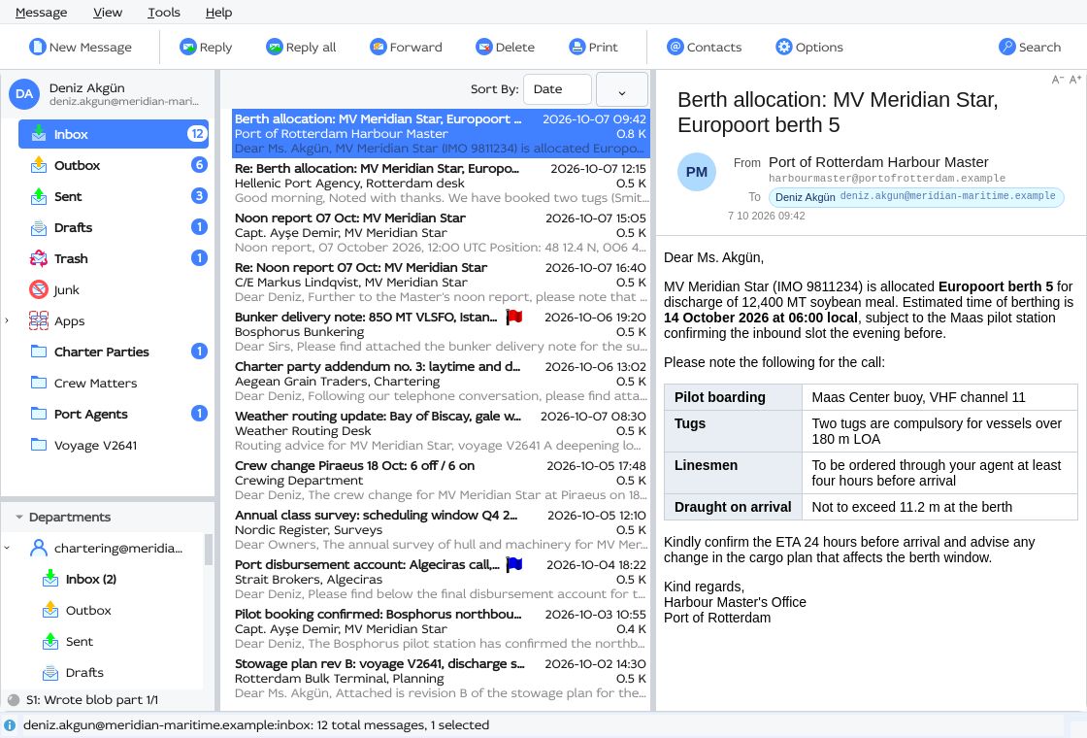Image resolution: width=1087 pixels, height=738 pixels.
Task: Click the Departments Inbox (2) icon
Action: [x=50, y=579]
